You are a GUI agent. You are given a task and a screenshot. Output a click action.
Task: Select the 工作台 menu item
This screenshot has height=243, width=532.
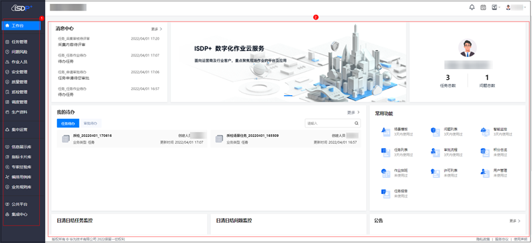(x=21, y=26)
